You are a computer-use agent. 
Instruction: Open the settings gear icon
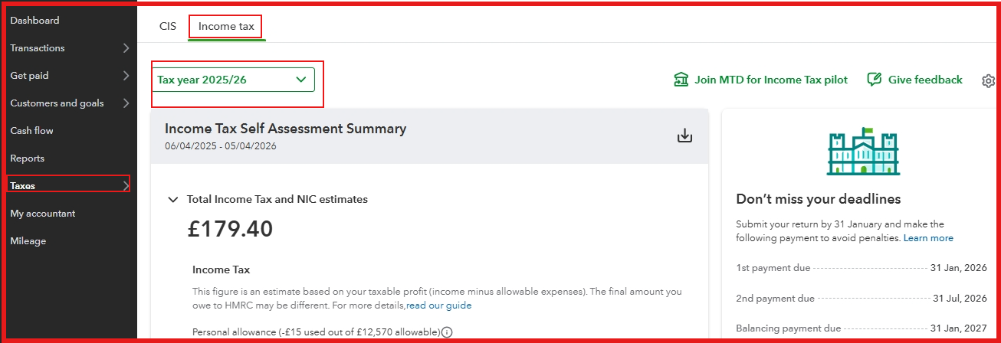tap(988, 80)
